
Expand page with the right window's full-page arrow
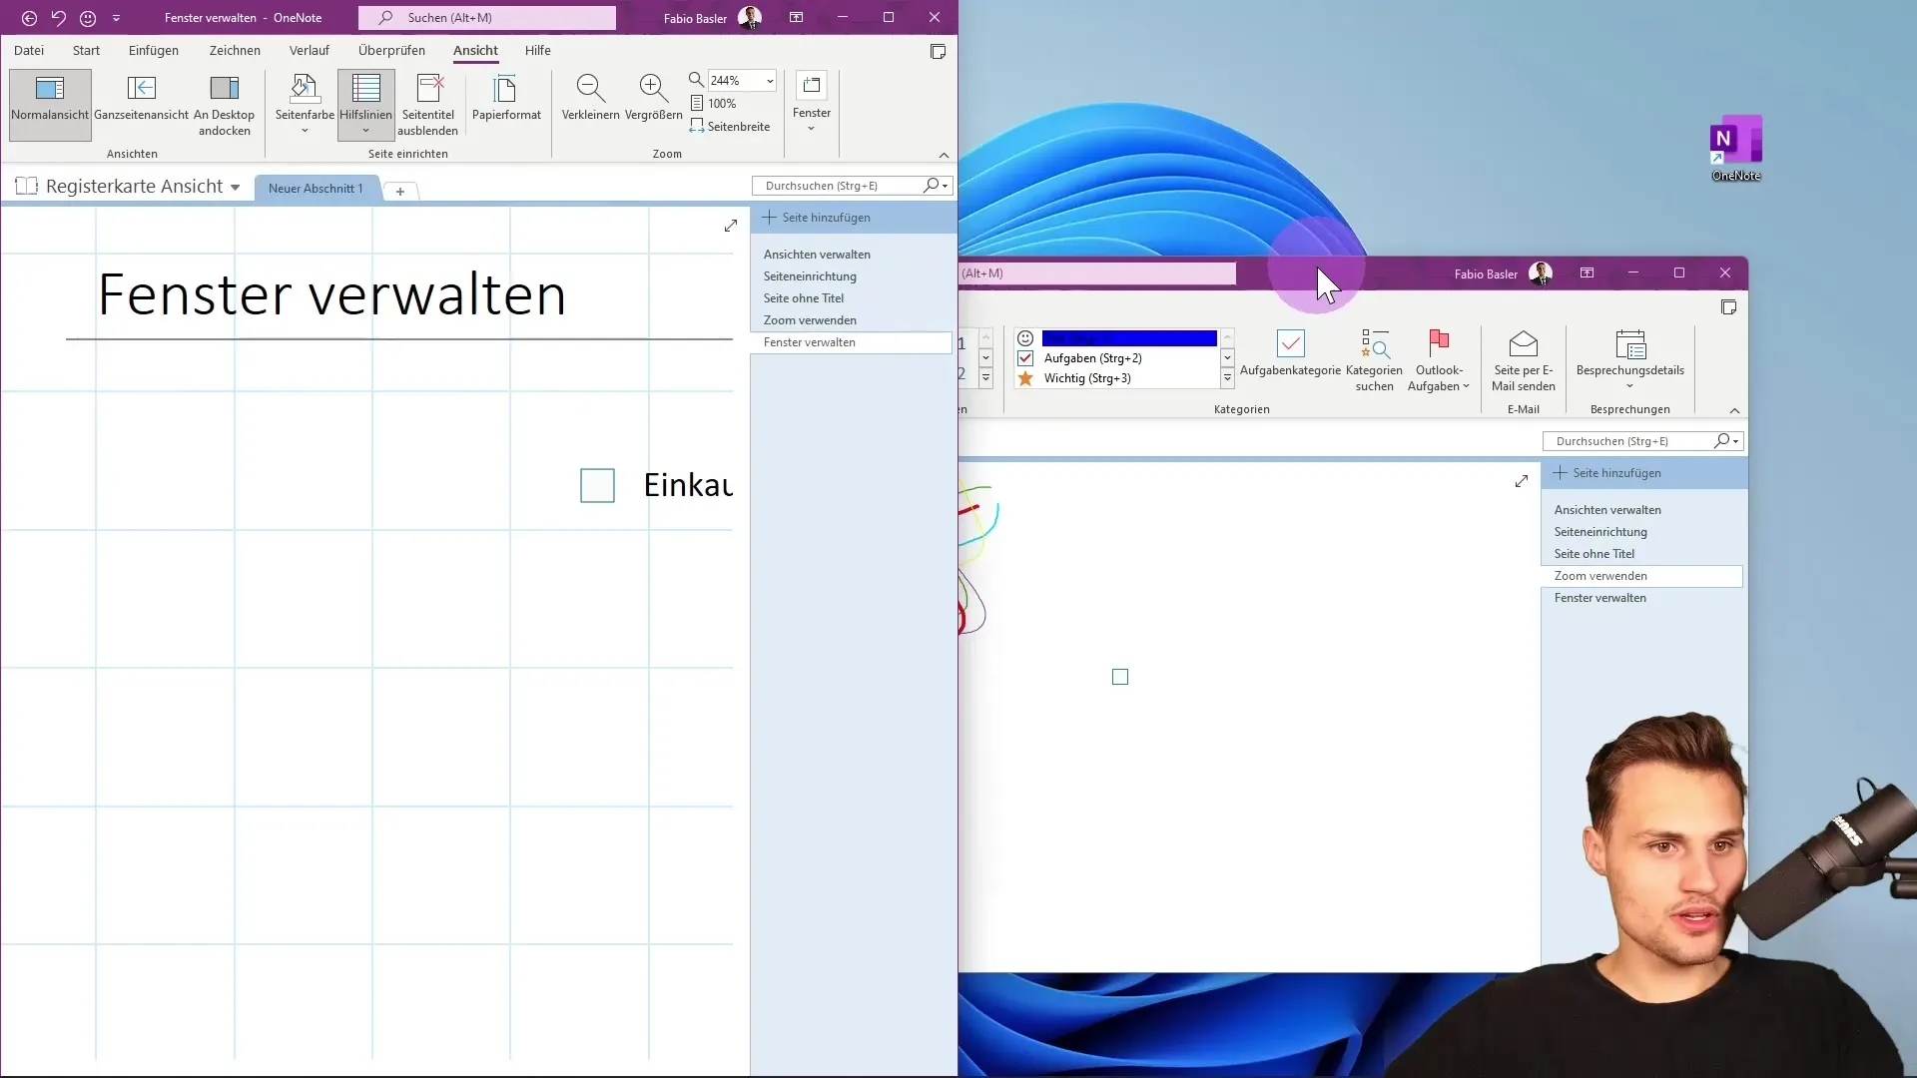pyautogui.click(x=1522, y=482)
